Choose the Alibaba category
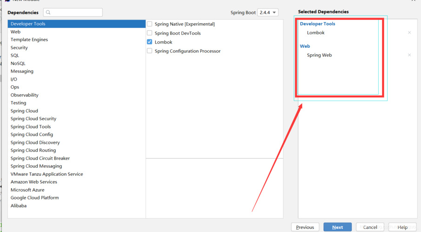The width and height of the screenshot is (421, 232). point(19,206)
